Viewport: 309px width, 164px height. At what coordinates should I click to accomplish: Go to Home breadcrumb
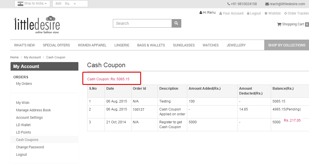tap(14, 57)
